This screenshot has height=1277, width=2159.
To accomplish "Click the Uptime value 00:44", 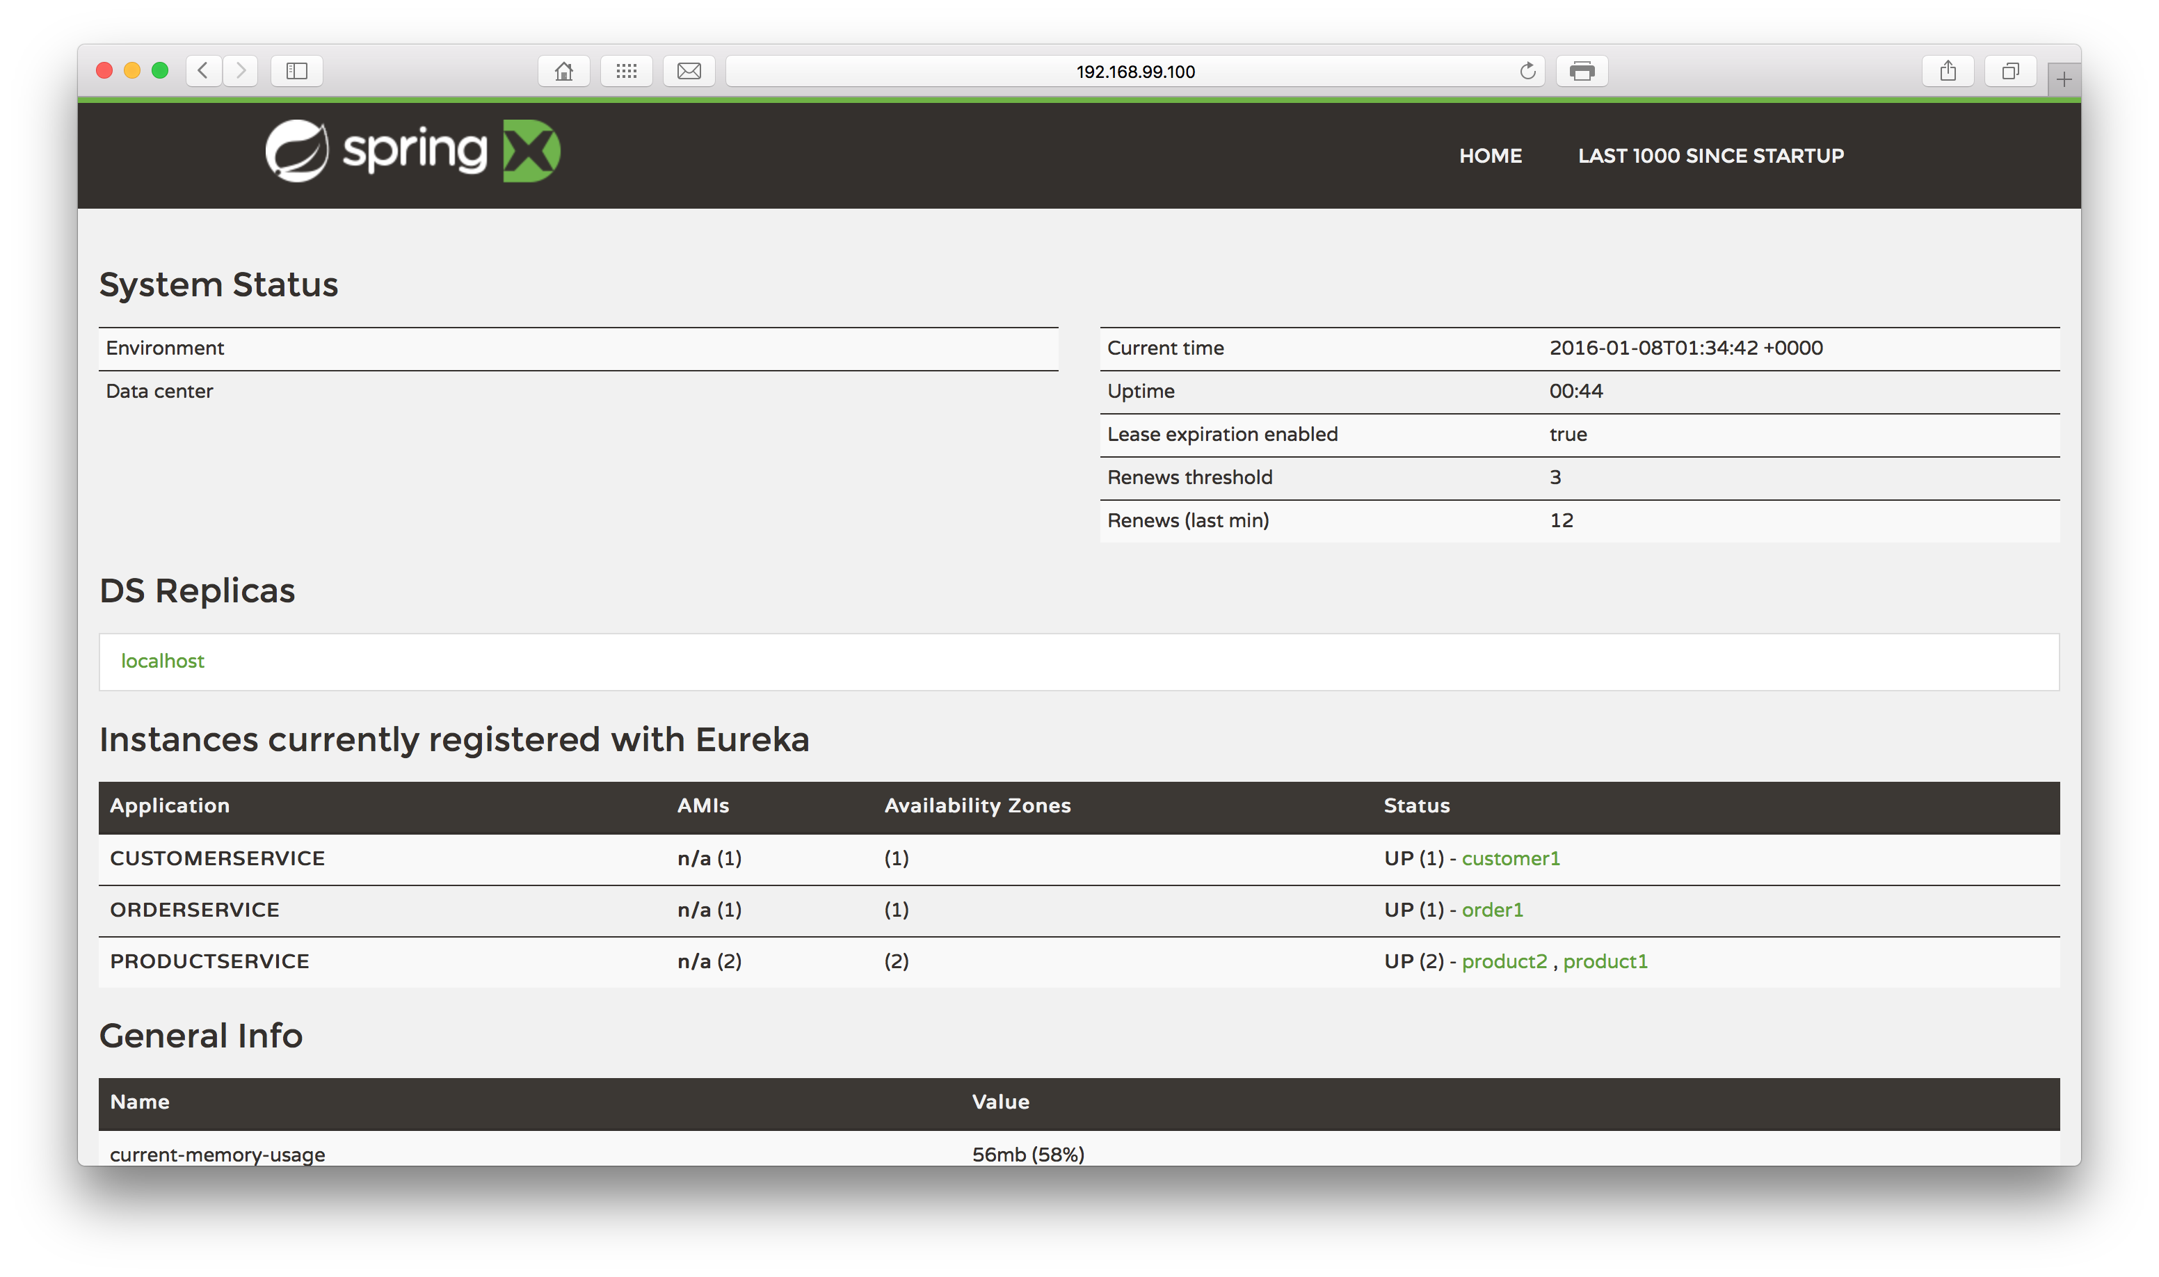I will (1575, 391).
